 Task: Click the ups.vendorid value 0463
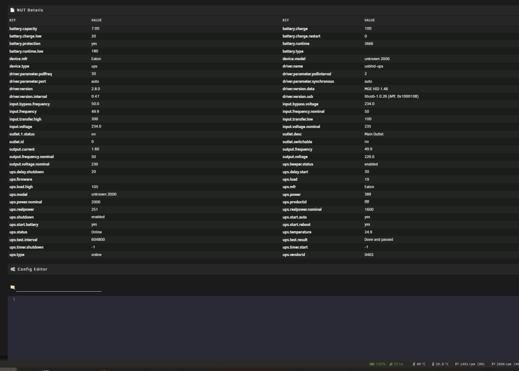369,255
